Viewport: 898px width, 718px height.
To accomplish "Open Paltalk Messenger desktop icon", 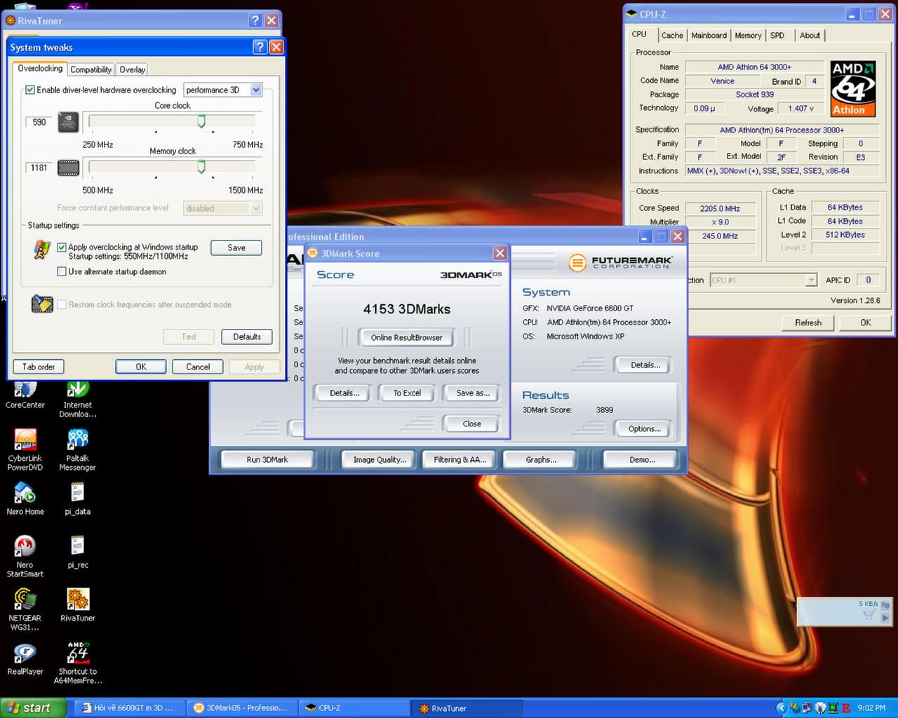I will (x=77, y=449).
